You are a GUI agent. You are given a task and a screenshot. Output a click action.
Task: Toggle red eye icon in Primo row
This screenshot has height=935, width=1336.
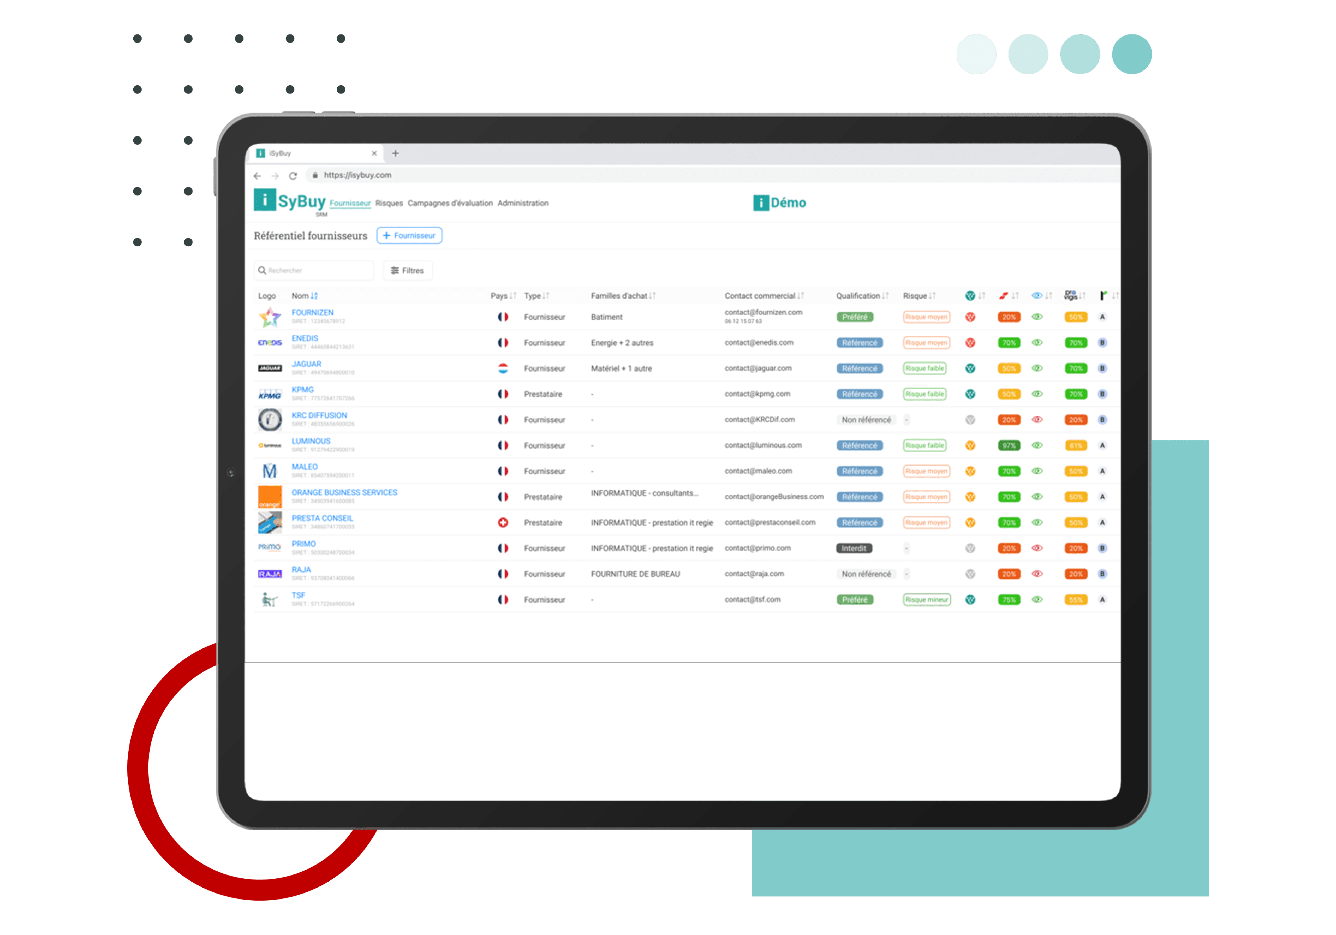coord(1037,548)
